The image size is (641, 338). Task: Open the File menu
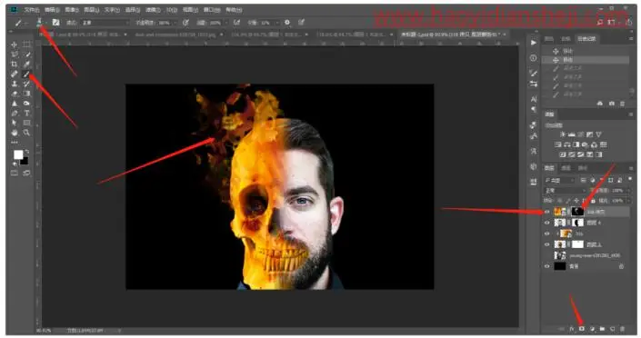(31, 9)
